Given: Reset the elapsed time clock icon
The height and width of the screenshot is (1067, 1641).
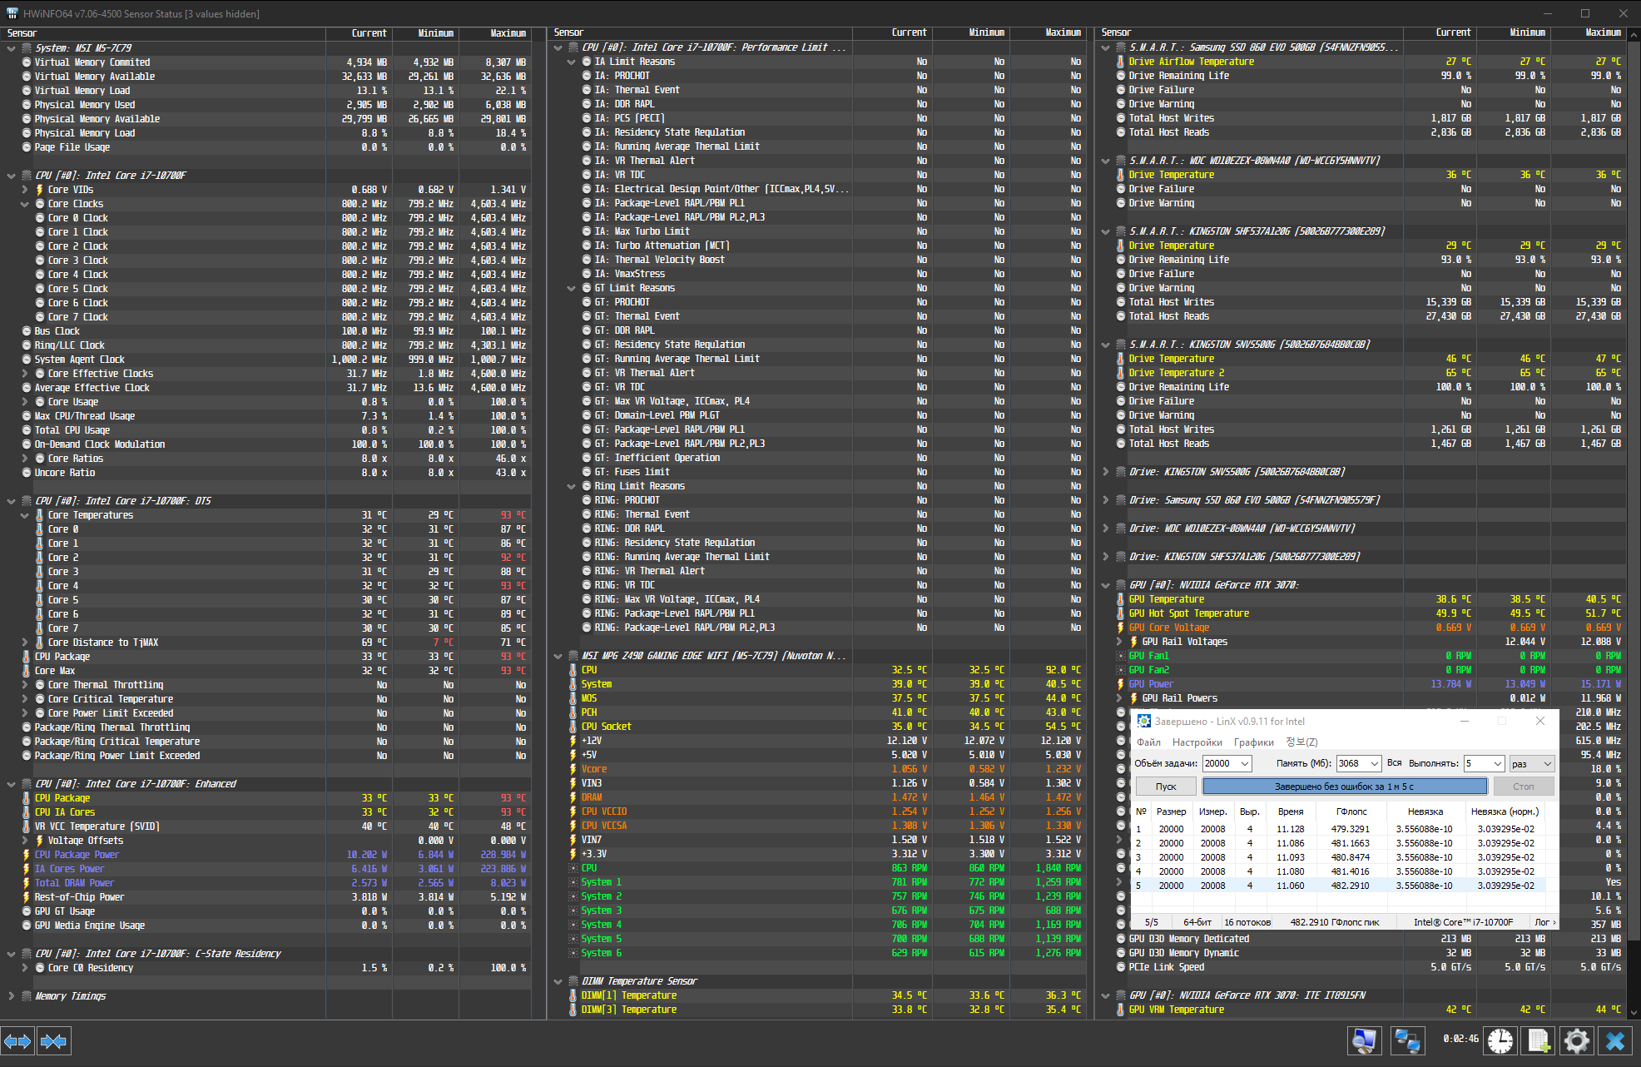Looking at the screenshot, I should pos(1500,1040).
